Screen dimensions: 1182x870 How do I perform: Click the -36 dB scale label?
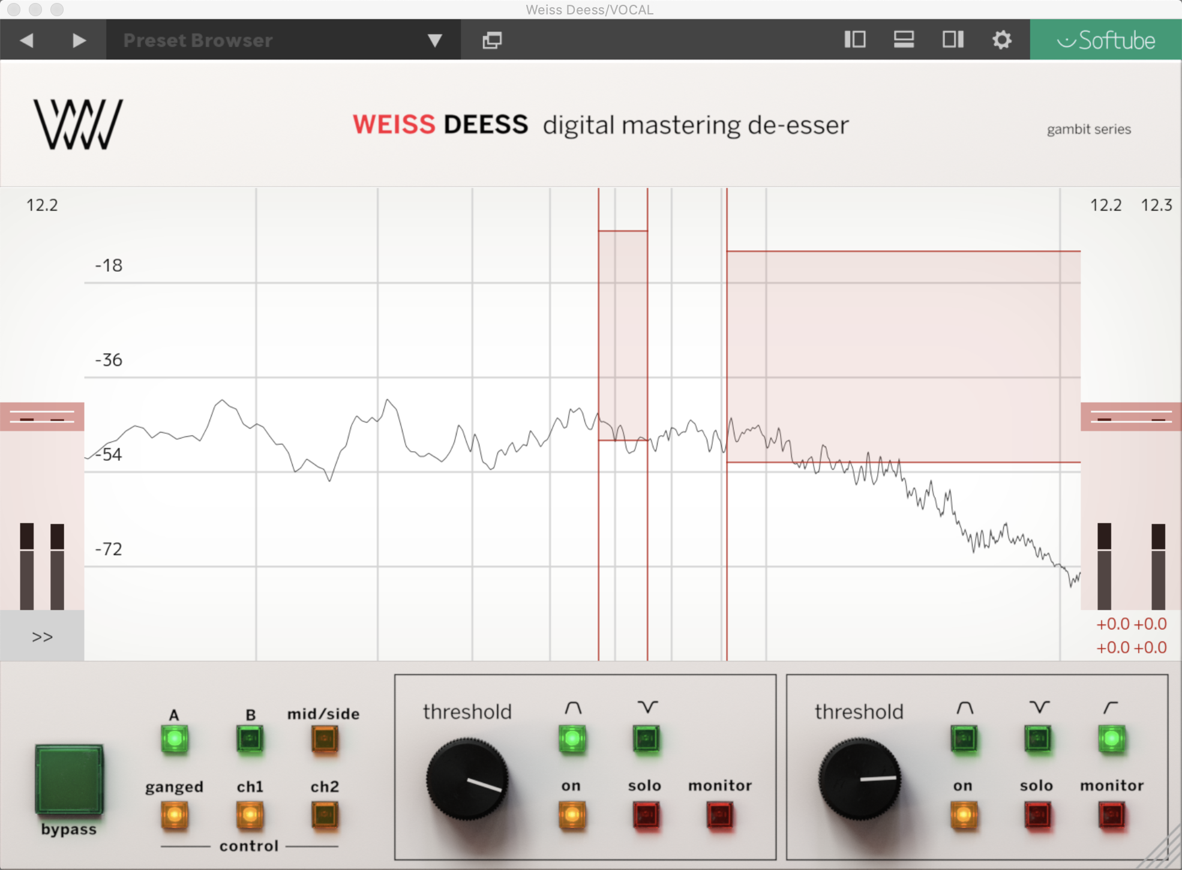click(109, 360)
